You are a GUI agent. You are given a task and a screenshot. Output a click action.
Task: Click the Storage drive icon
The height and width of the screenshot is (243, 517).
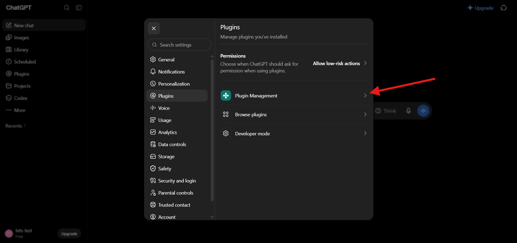point(153,156)
